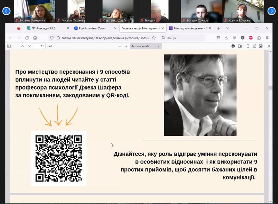This screenshot has height=204, width=278.
Task: Go back in browser history
Action: coord(11,38)
